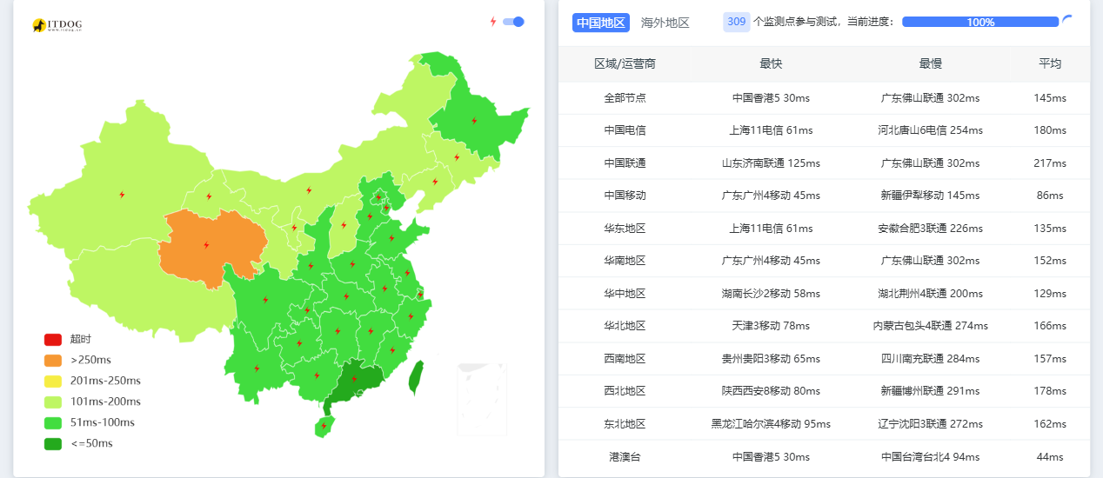Viewport: 1103px width, 478px height.
Task: Select the 华北地区 row label
Action: click(625, 326)
